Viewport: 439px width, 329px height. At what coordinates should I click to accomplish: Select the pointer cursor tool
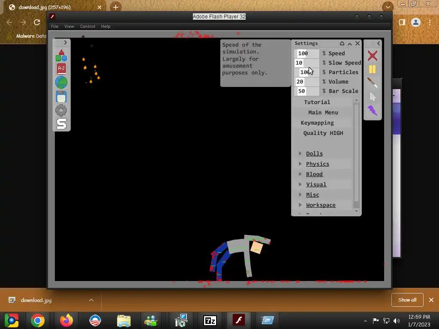[373, 97]
